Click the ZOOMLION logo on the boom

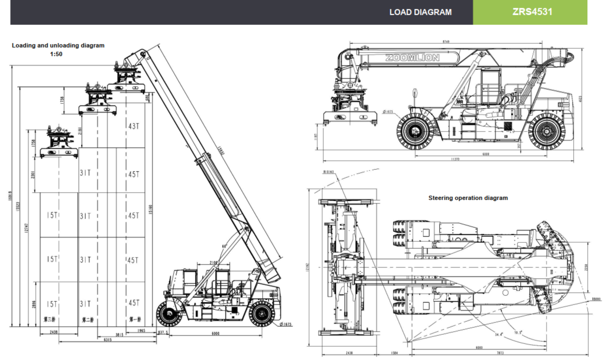click(412, 57)
